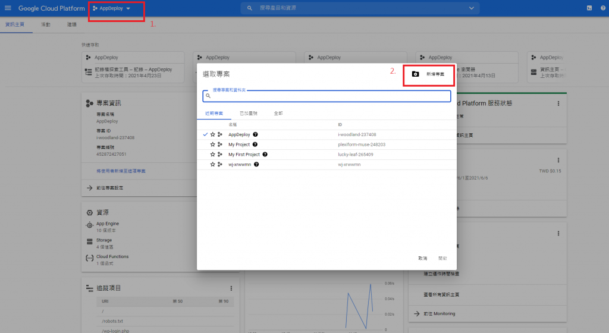This screenshot has width=609, height=333.
Task: Click the 追蹤項目 trace card icon
Action: pos(89,288)
